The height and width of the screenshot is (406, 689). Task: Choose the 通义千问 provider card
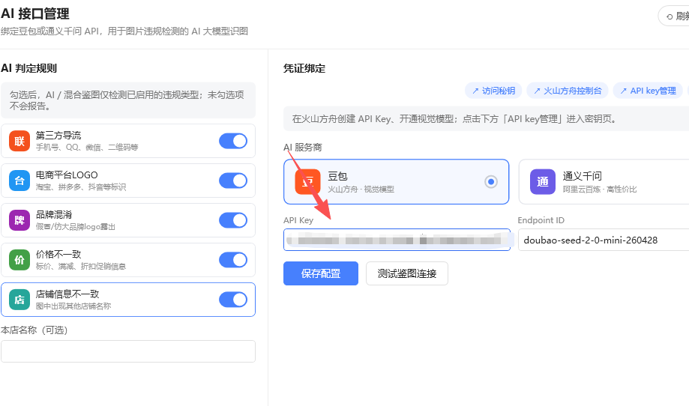tap(604, 182)
